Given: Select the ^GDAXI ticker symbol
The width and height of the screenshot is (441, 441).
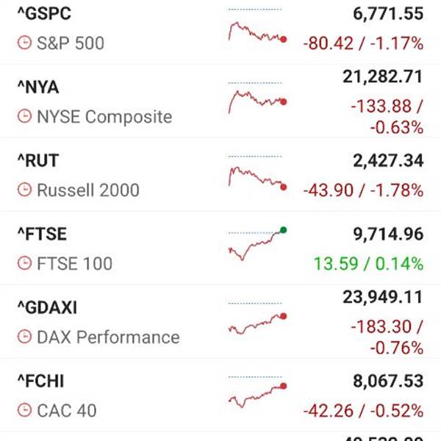Looking at the screenshot, I should coord(46,308).
